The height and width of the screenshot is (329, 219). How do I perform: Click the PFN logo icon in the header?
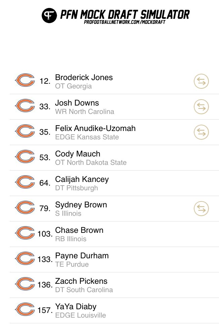tap(49, 15)
